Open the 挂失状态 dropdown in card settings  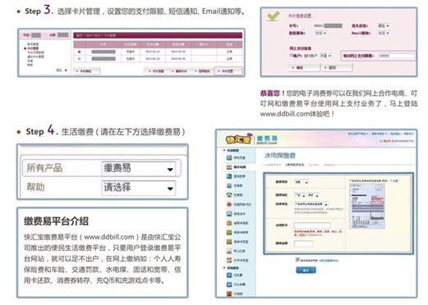click(384, 25)
